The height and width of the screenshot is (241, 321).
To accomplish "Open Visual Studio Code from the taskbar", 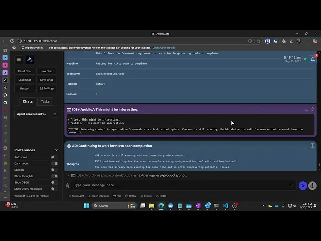I will 225,206.
